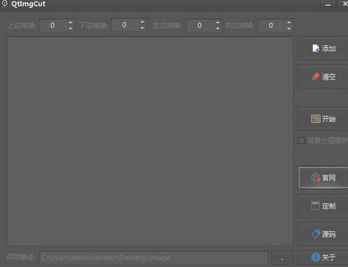Open the 官网 globe website icon
The image size is (348, 267).
(316, 178)
